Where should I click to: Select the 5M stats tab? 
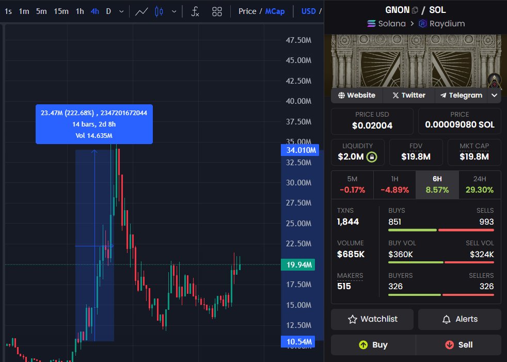click(352, 185)
